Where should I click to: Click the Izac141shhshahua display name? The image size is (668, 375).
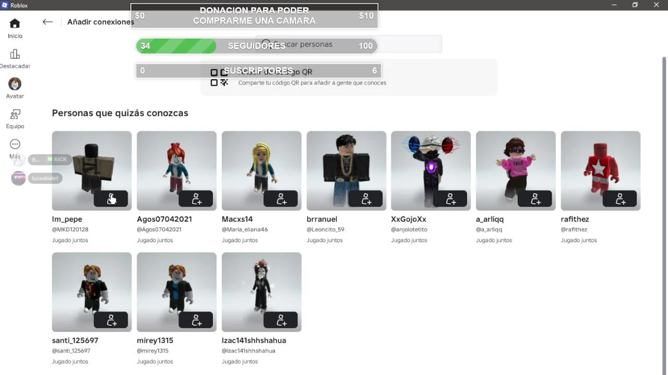254,341
